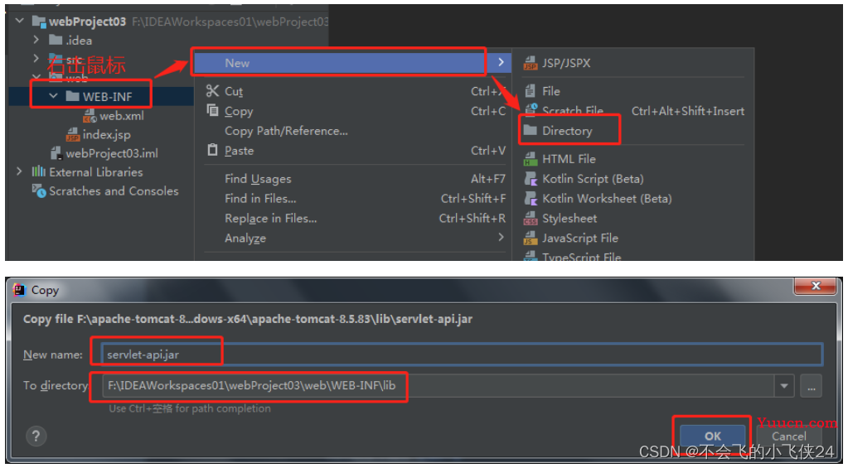The image size is (848, 468).
Task: Click the web.xml file icon
Action: click(90, 116)
